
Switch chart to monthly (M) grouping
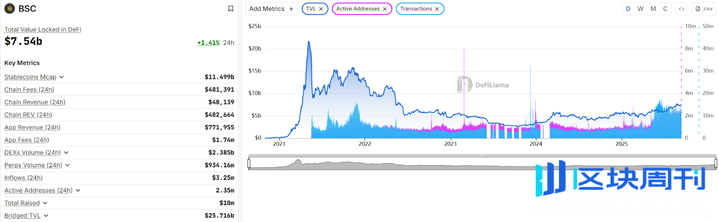click(653, 9)
